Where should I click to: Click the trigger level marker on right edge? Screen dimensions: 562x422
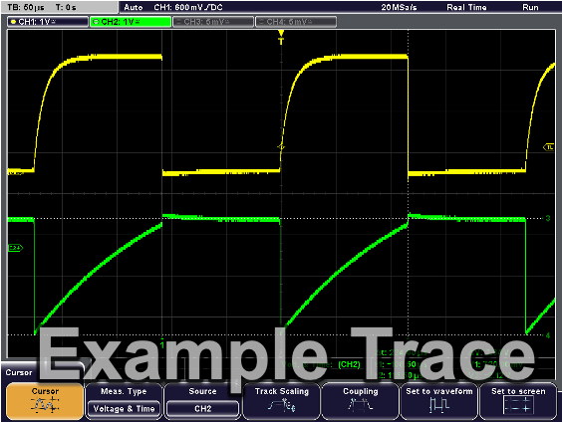point(549,147)
